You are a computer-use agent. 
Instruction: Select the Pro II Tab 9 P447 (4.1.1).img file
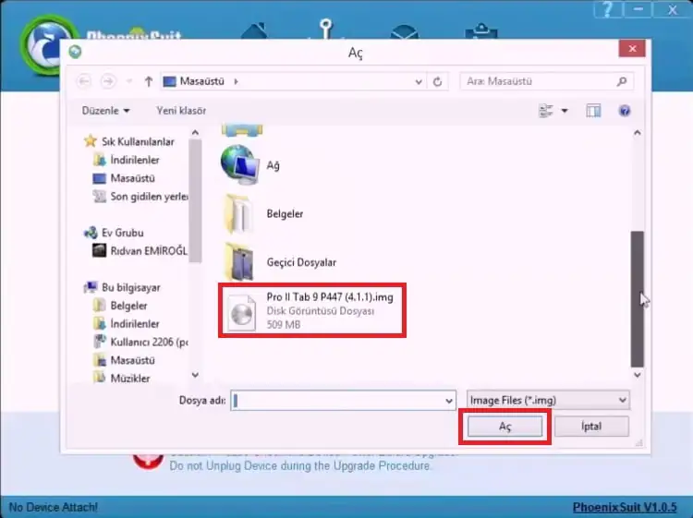click(x=312, y=310)
